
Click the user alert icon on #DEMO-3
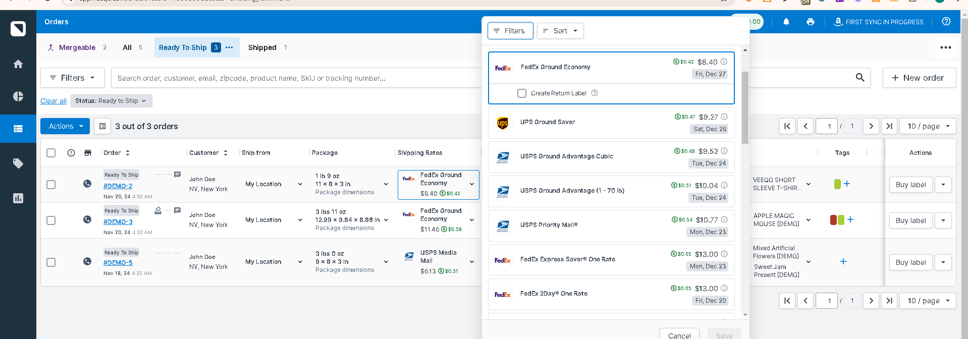158,210
